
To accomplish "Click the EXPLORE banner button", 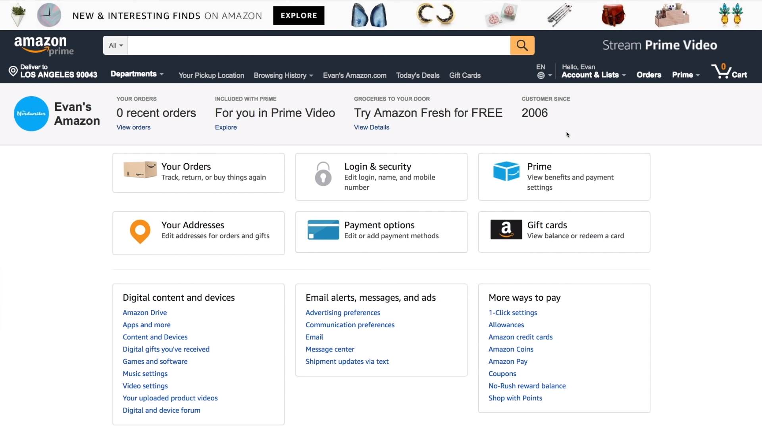I will tap(298, 15).
